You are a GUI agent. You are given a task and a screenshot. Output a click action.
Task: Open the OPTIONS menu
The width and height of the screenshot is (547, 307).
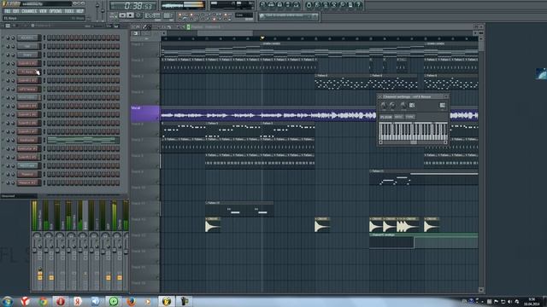pyautogui.click(x=56, y=11)
